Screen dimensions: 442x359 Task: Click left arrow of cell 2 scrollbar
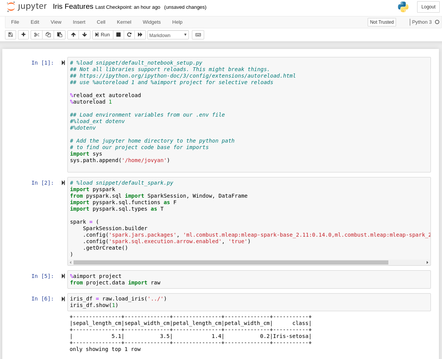pos(70,263)
